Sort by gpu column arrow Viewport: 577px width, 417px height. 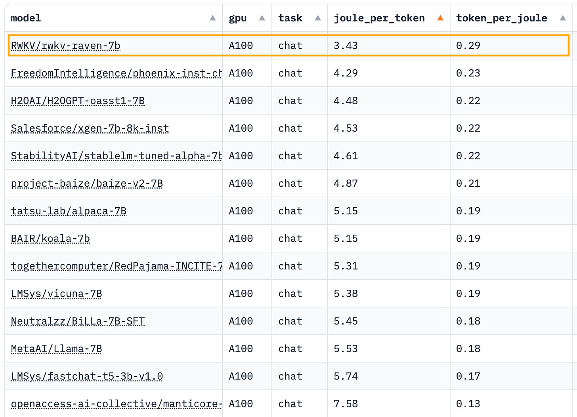(262, 18)
